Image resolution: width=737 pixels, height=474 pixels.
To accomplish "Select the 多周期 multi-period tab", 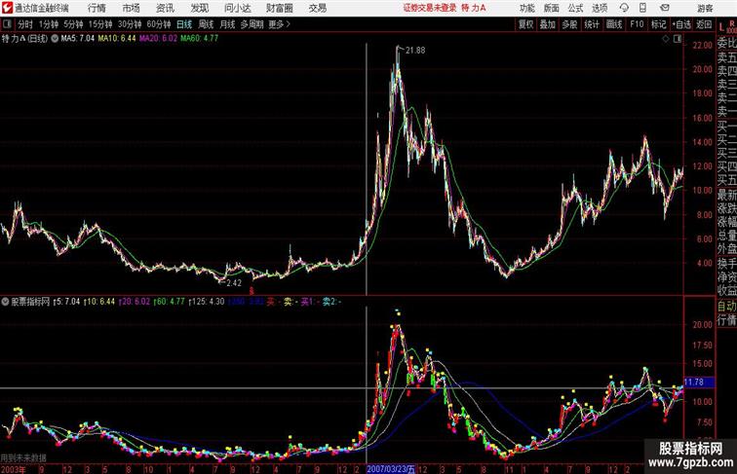I will point(252,24).
